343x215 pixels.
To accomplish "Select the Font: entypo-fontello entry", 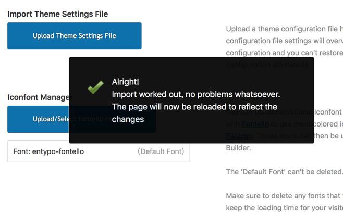I will (x=99, y=151).
